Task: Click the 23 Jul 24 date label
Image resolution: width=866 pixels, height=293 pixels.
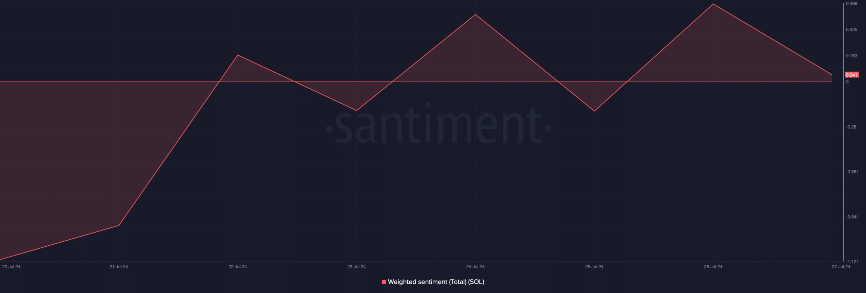Action: (356, 267)
